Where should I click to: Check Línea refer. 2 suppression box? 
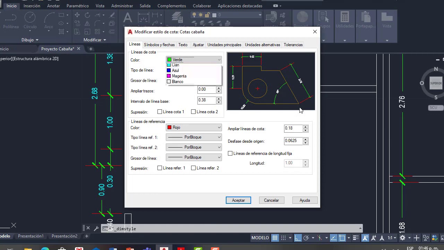coord(193,168)
